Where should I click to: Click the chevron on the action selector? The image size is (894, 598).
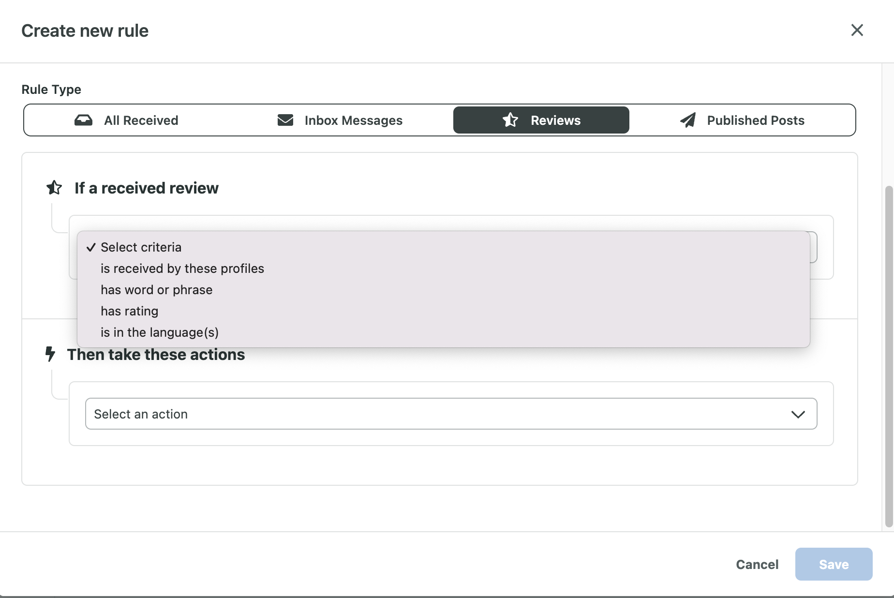799,414
